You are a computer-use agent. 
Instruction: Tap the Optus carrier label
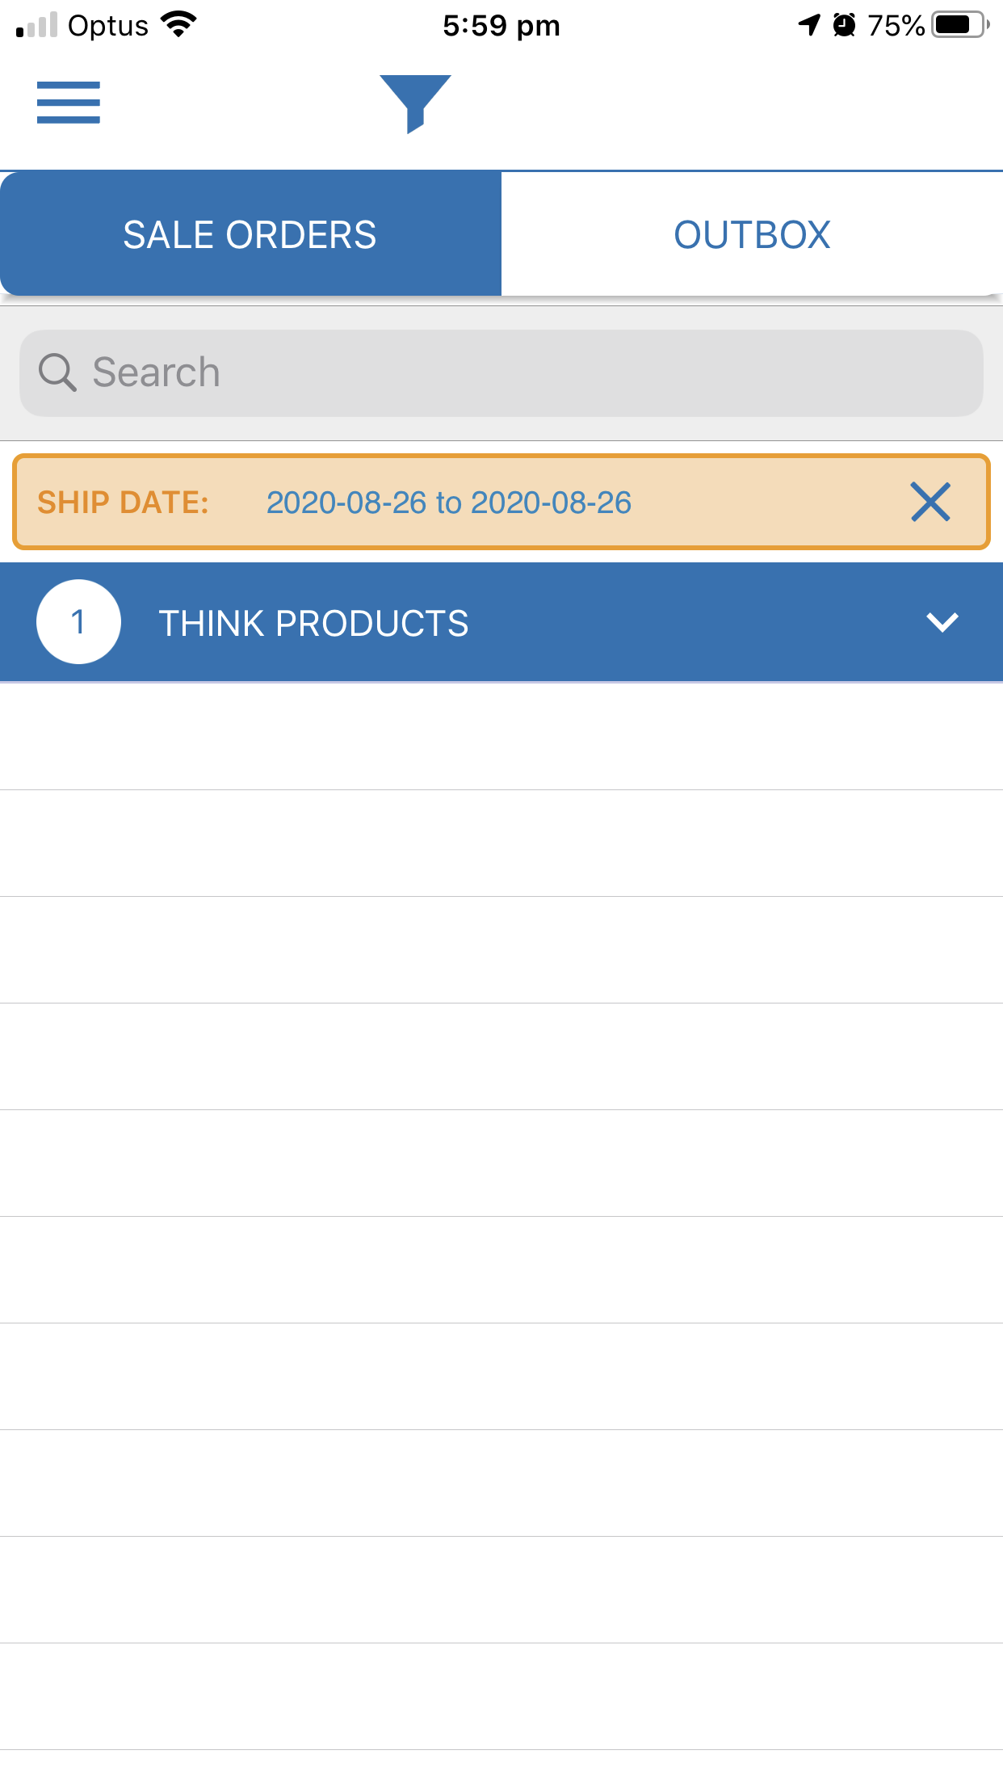point(108,25)
